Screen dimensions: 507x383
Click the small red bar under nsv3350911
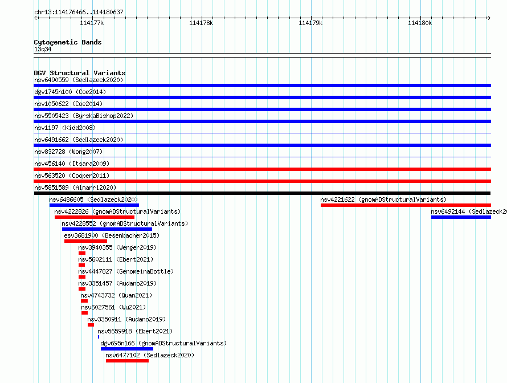[91, 325]
